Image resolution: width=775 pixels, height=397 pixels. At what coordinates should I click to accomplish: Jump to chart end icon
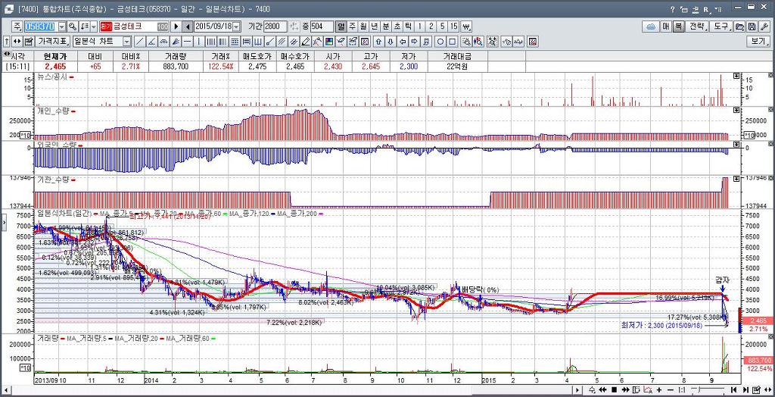pyautogui.click(x=745, y=389)
